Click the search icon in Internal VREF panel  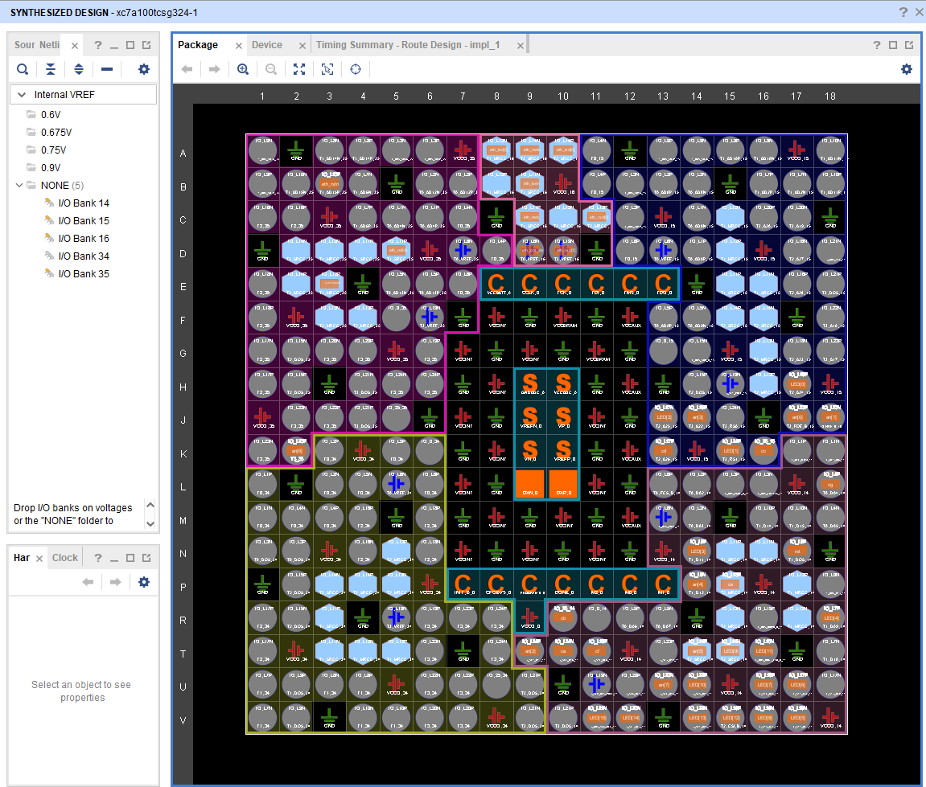pos(23,70)
